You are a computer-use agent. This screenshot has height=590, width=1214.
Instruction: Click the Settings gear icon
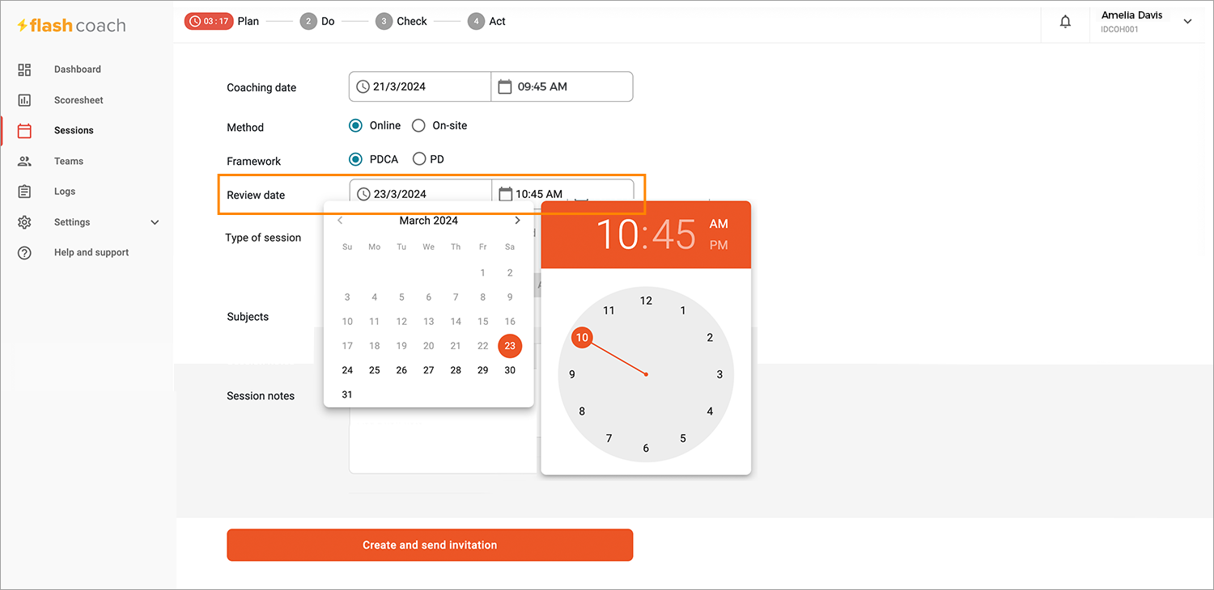tap(24, 222)
